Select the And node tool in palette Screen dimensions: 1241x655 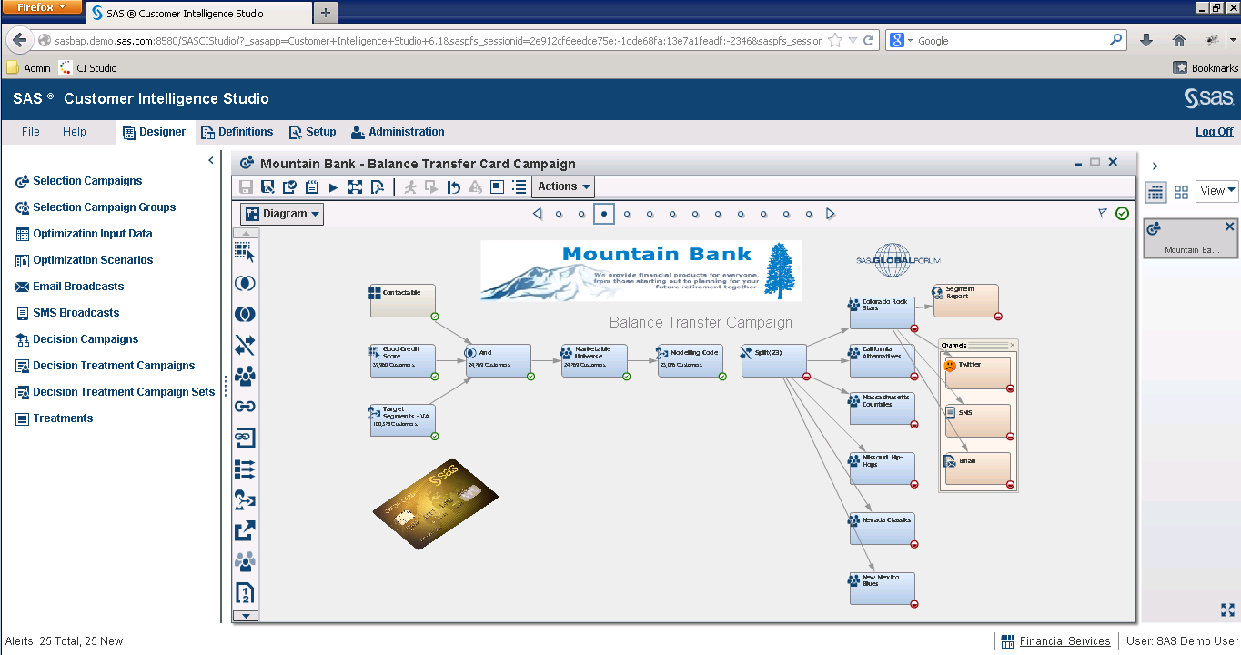point(245,283)
